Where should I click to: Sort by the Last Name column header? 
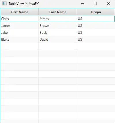click(x=58, y=12)
